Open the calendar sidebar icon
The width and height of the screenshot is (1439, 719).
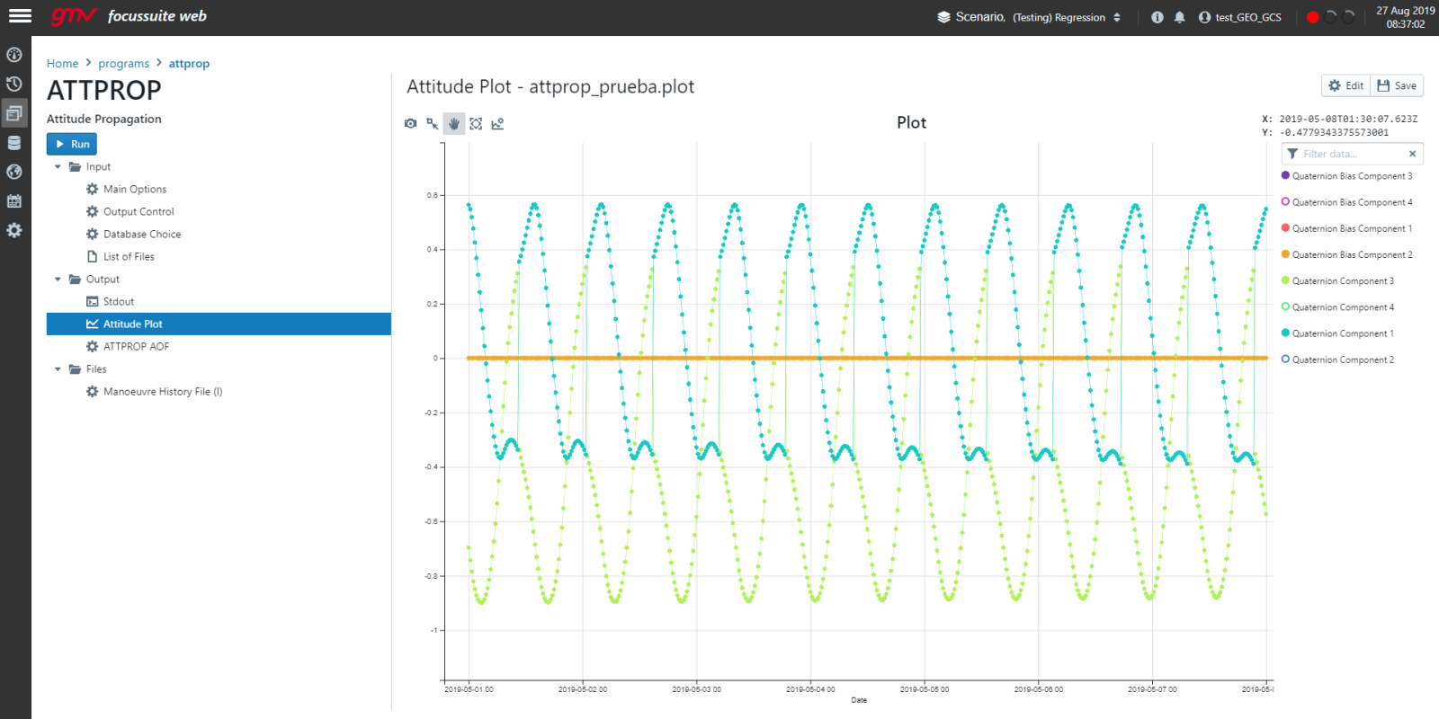(14, 201)
